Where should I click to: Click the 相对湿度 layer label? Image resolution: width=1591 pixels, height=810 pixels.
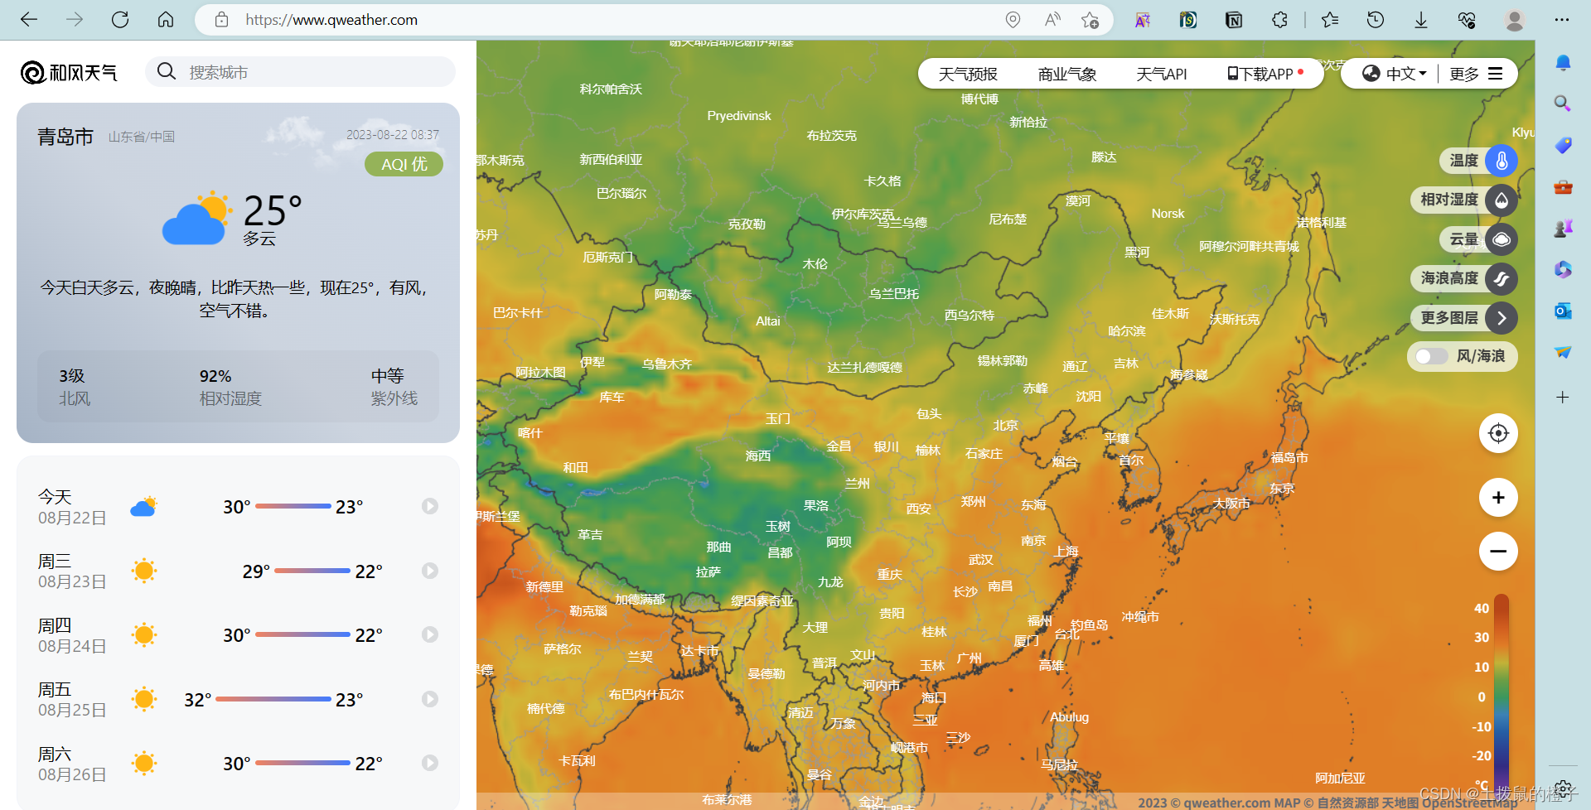coord(1449,200)
